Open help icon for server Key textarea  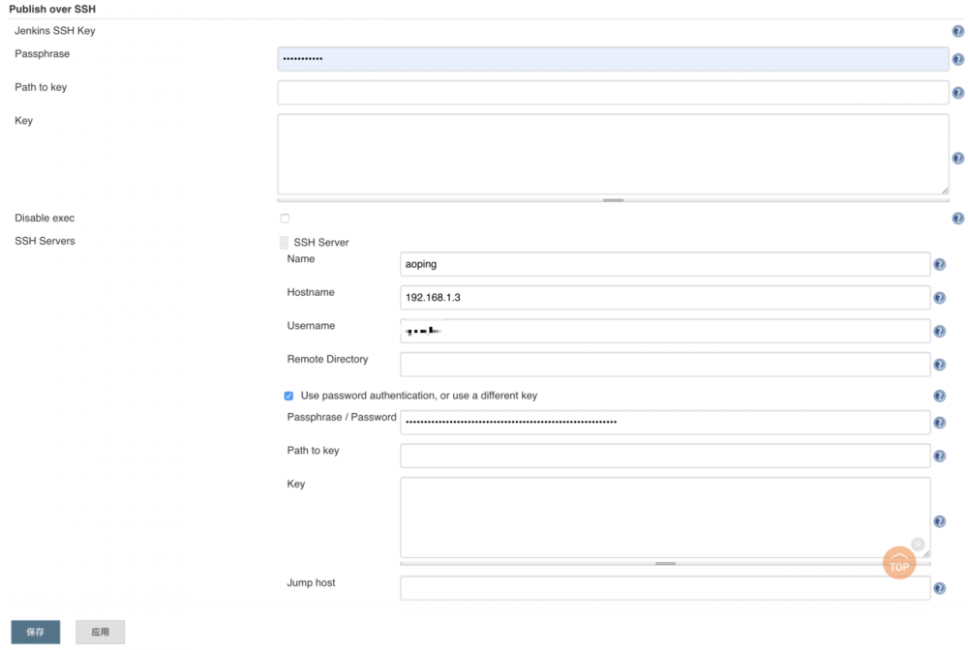click(940, 521)
